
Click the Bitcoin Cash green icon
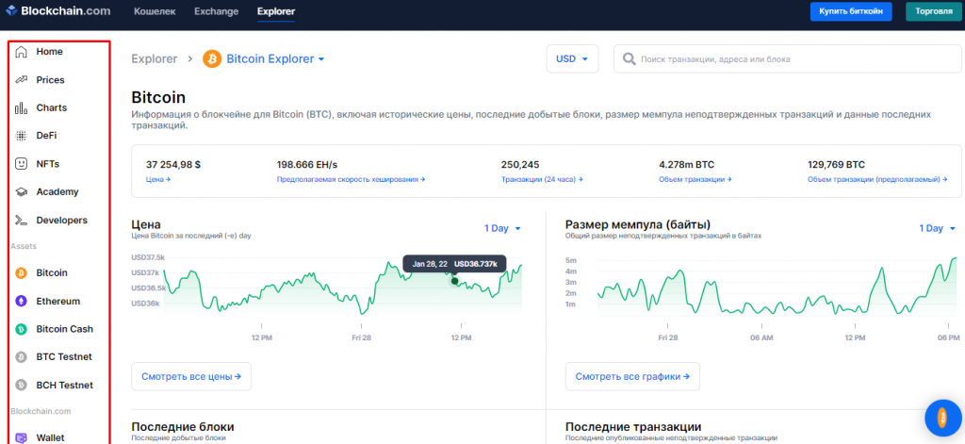coord(21,330)
